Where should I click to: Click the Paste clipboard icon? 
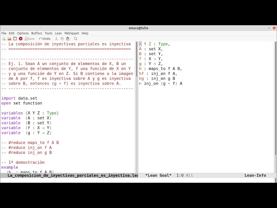click(x=68, y=39)
